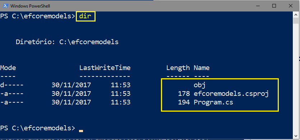Click the vertical scrollbar thumb
300x140 pixels.
click(x=296, y=20)
